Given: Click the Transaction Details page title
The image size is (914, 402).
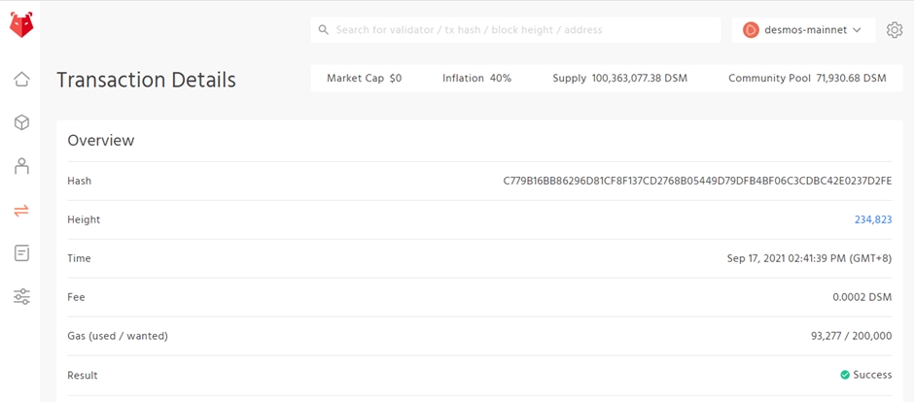Looking at the screenshot, I should click(146, 80).
